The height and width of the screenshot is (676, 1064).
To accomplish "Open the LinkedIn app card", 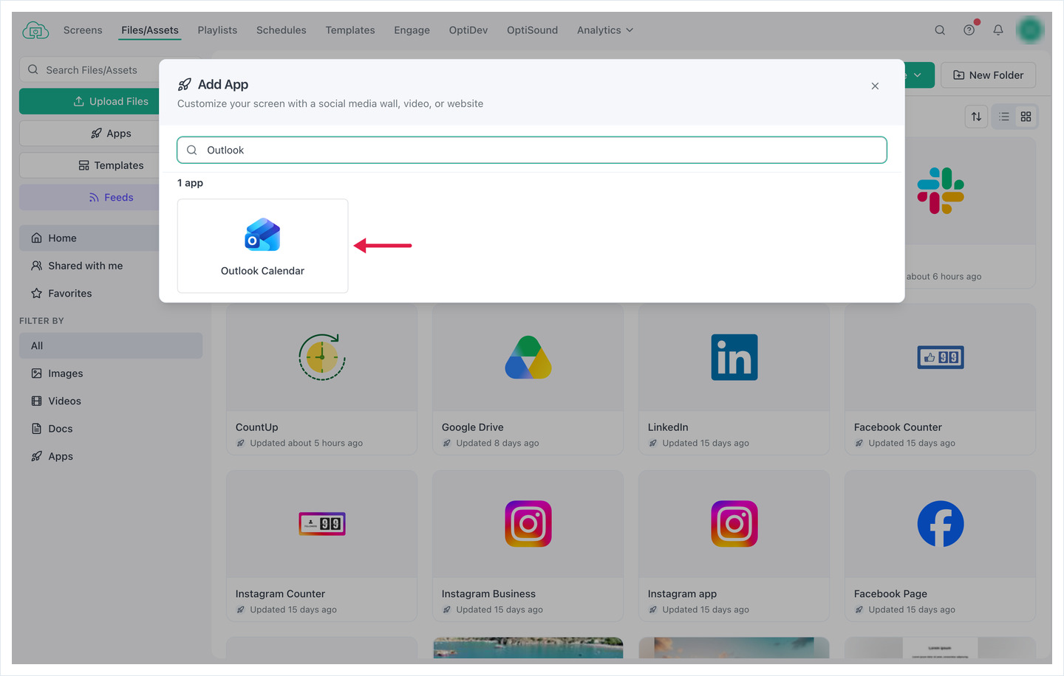I will click(x=734, y=379).
